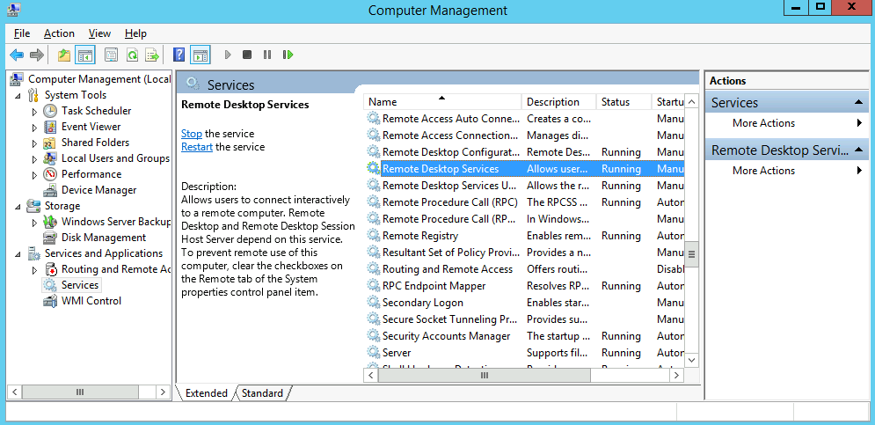Click the Stop the service link
Image resolution: width=875 pixels, height=425 pixels.
point(191,134)
